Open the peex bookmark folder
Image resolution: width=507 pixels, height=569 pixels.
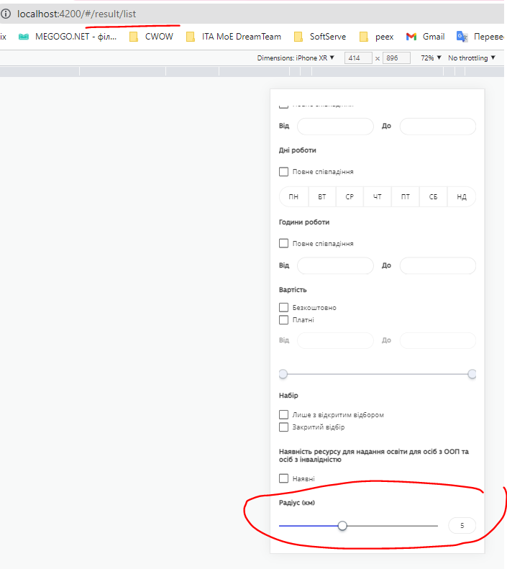click(376, 37)
